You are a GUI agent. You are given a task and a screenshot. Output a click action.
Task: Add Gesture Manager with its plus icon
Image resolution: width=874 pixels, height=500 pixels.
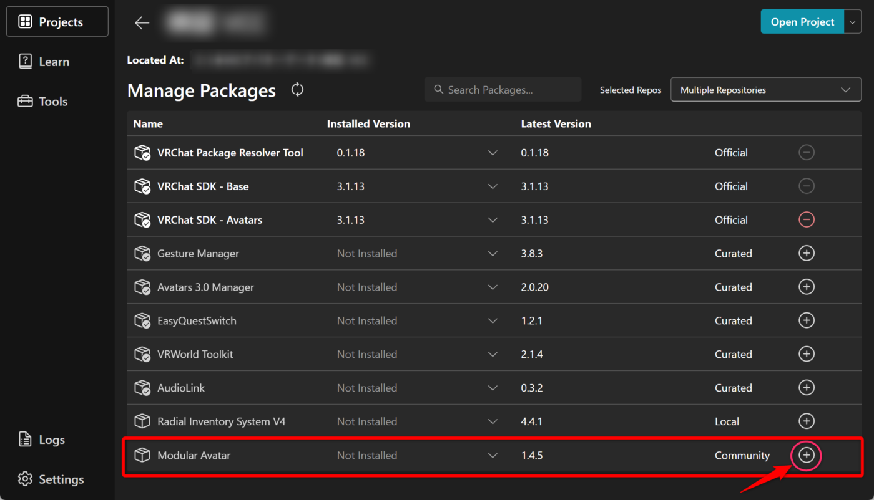coord(807,253)
